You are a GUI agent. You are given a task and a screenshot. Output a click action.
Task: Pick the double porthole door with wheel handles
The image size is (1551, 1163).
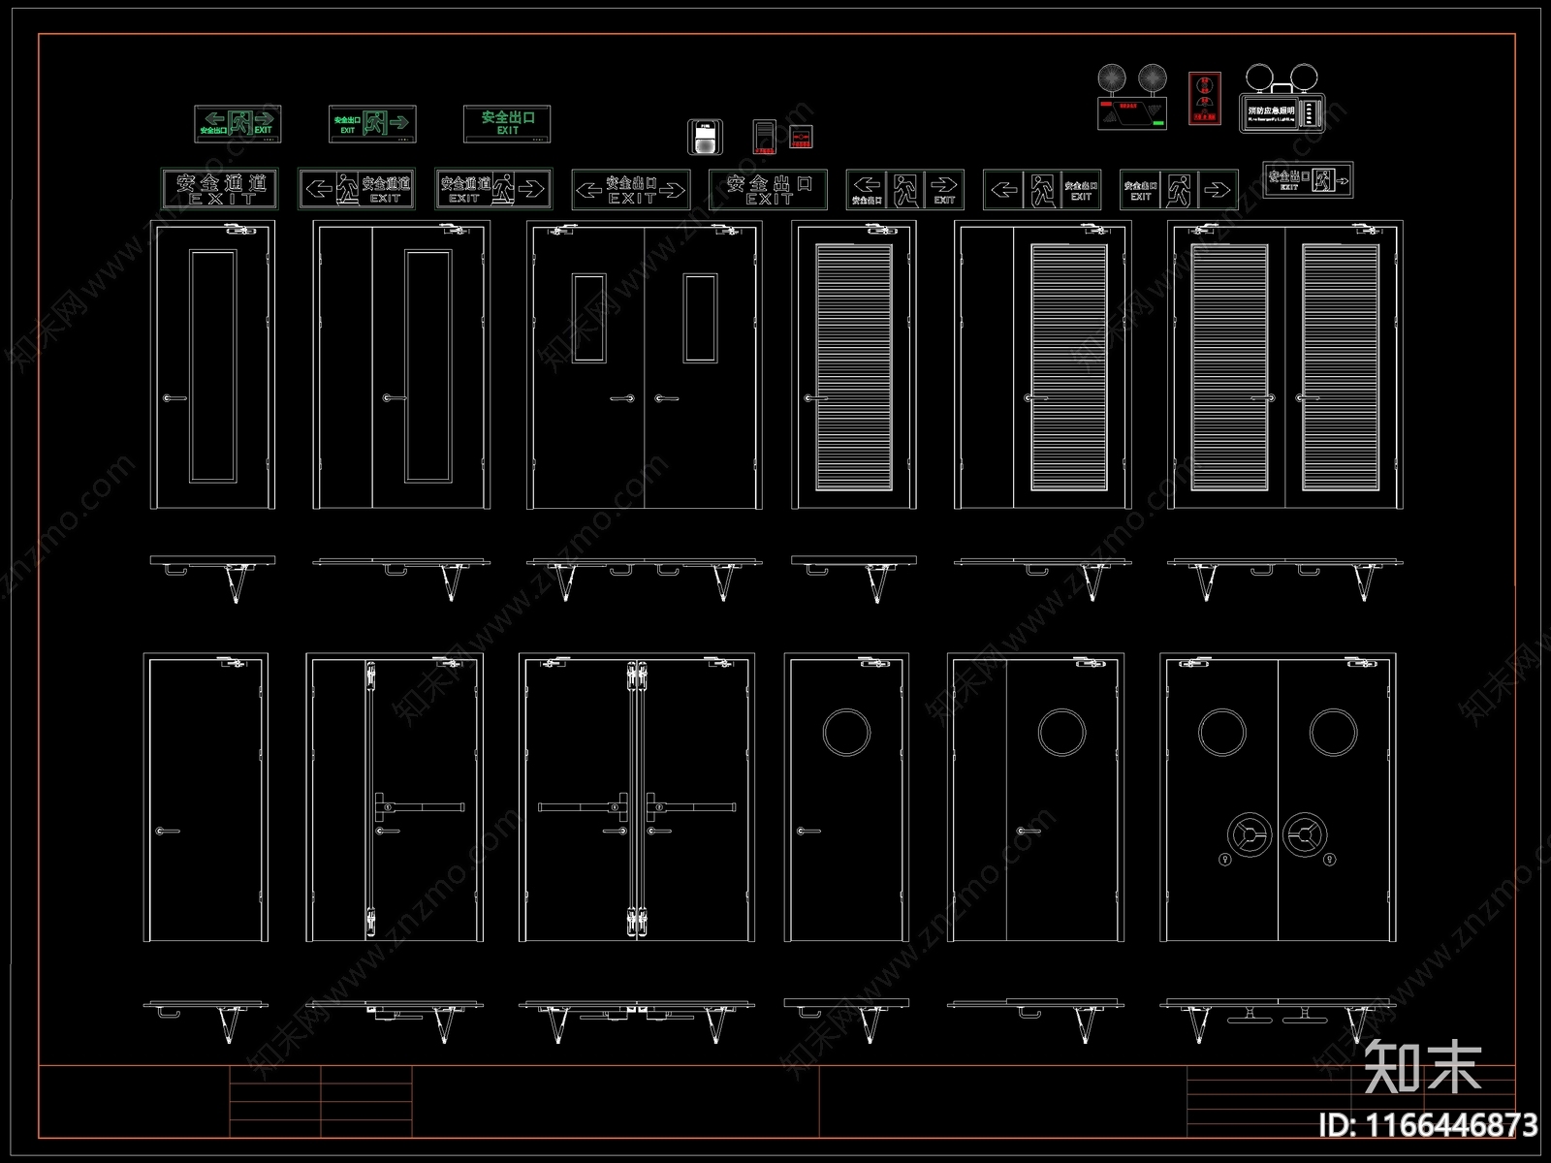[x=1279, y=798]
